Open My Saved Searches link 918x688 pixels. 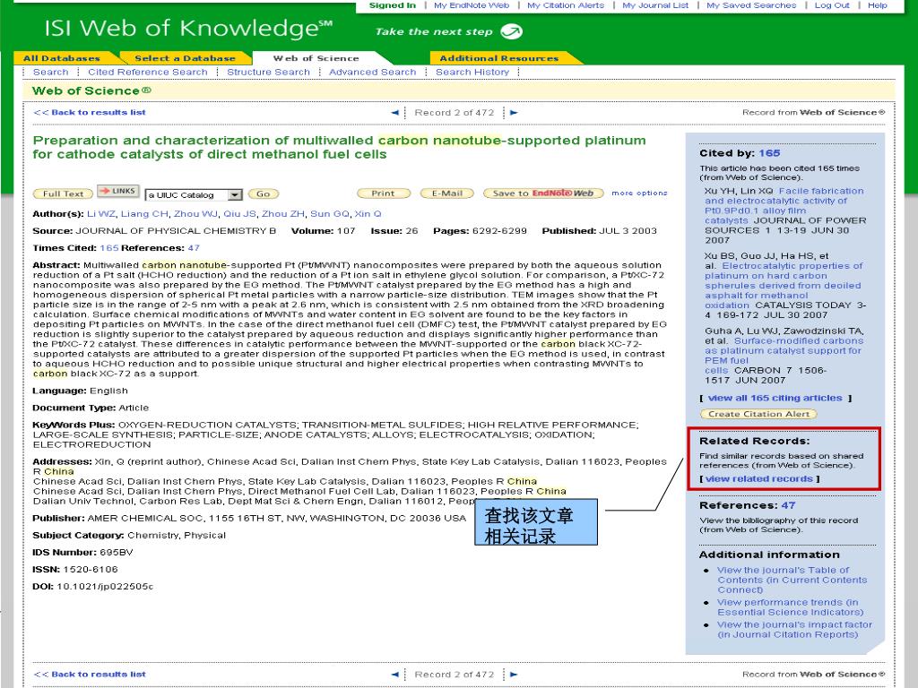[751, 5]
